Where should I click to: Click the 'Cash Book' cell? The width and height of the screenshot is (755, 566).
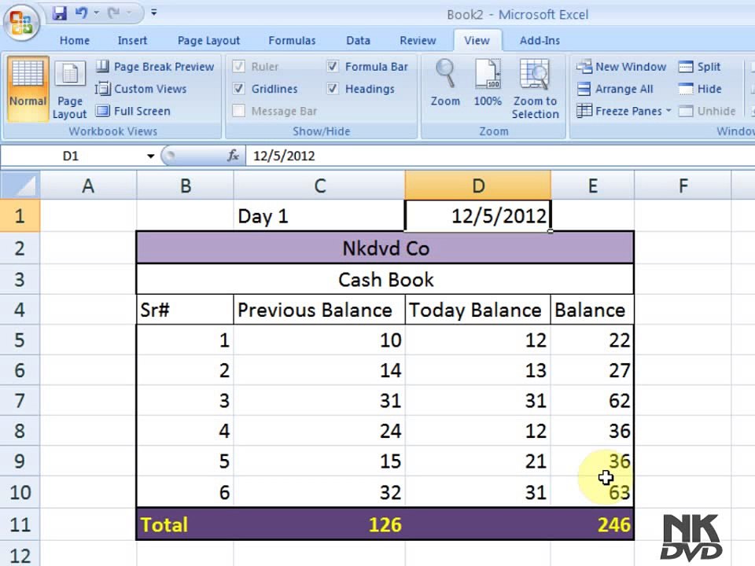click(x=385, y=280)
